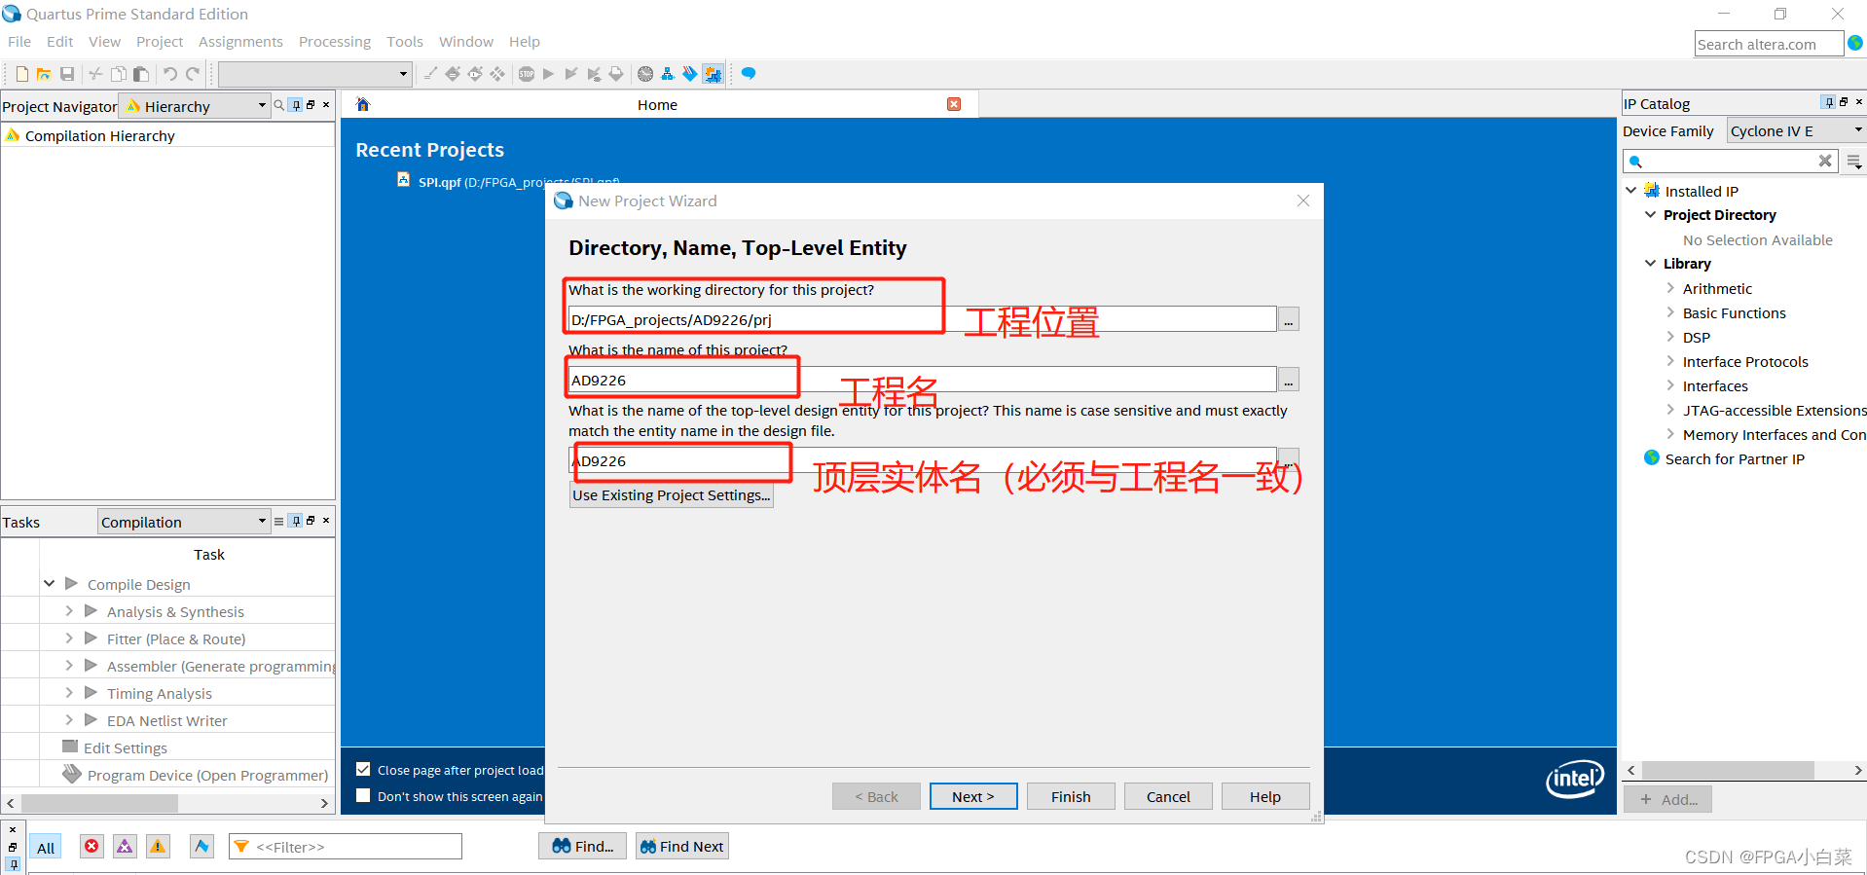Toggle Don't show this screen again checkbox
1867x875 pixels.
pos(363,795)
